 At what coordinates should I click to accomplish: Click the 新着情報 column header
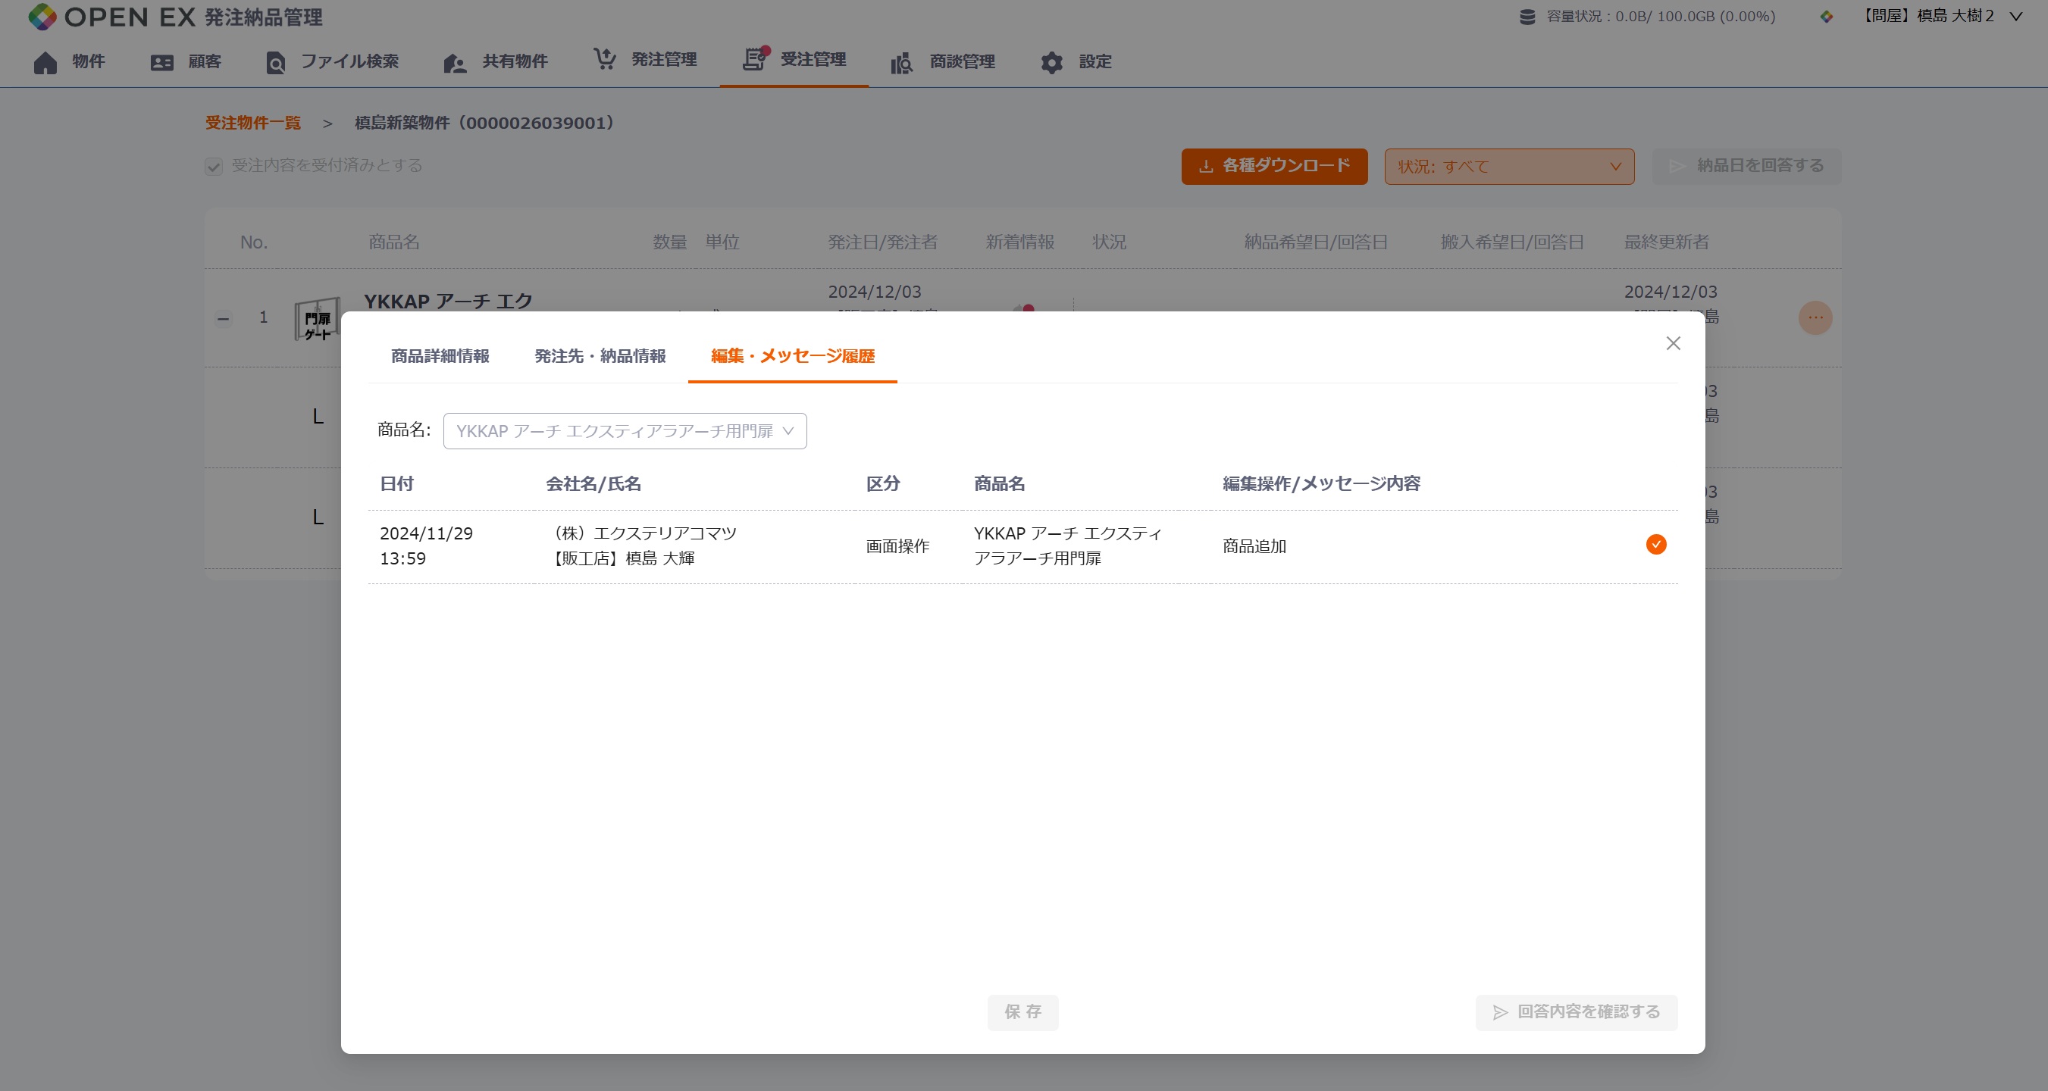point(1020,242)
